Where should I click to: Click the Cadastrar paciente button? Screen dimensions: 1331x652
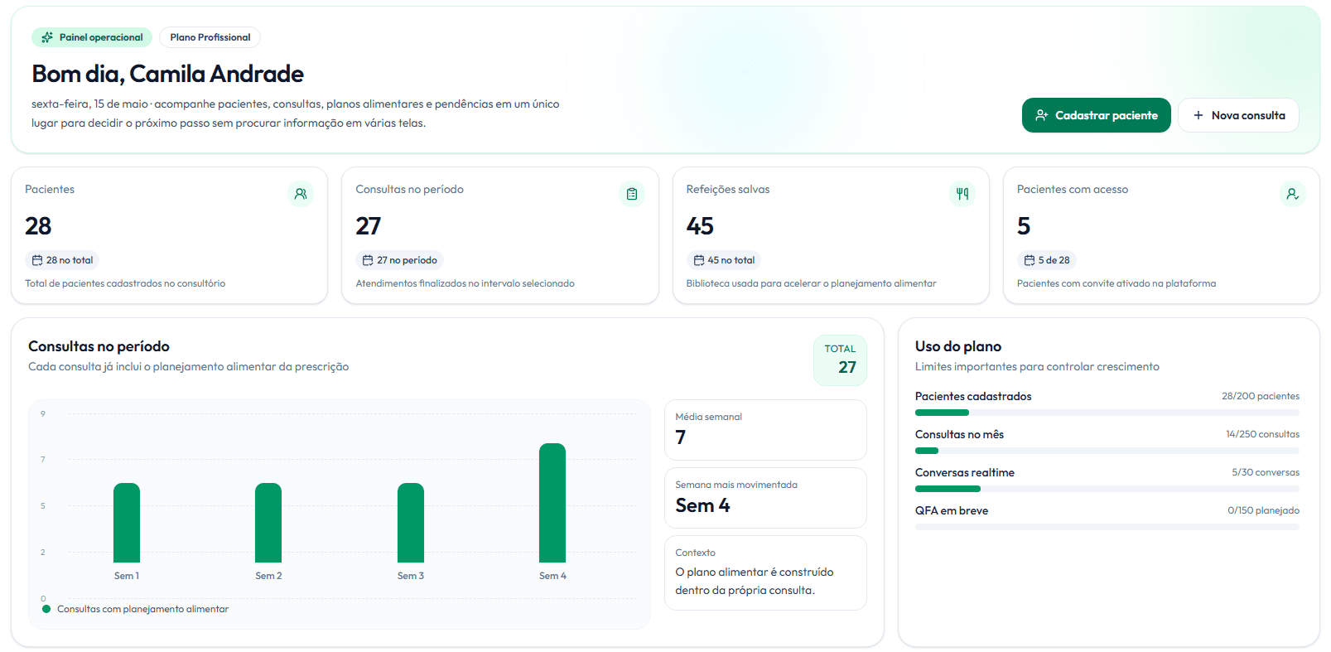[1096, 115]
